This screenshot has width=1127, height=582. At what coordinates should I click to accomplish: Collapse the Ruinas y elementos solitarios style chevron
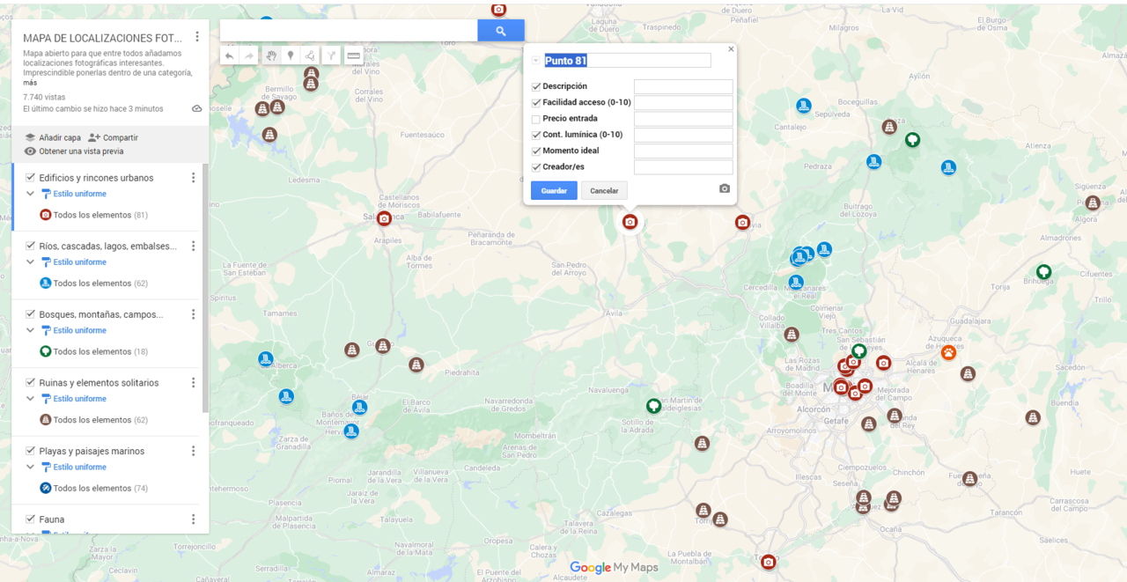click(x=31, y=399)
